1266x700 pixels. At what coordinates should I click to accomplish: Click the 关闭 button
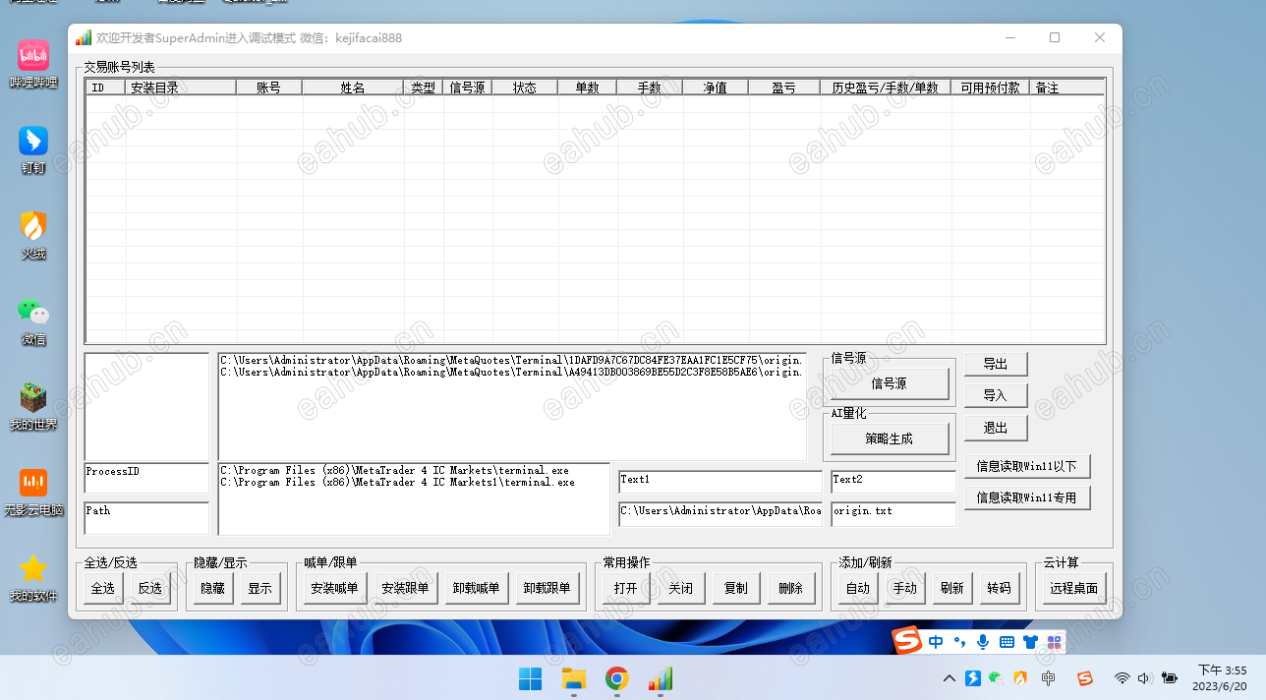(x=681, y=588)
